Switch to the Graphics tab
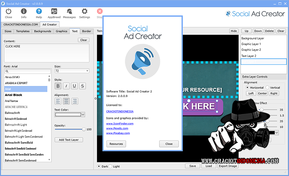This screenshot has height=176, width=289. pyautogui.click(x=61, y=31)
